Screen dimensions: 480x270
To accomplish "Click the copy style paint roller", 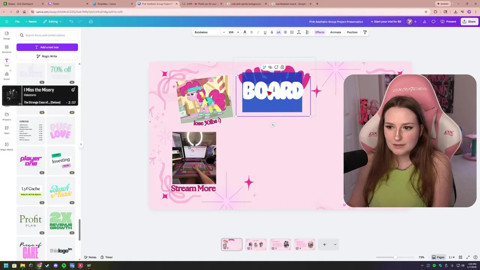I will coord(365,32).
